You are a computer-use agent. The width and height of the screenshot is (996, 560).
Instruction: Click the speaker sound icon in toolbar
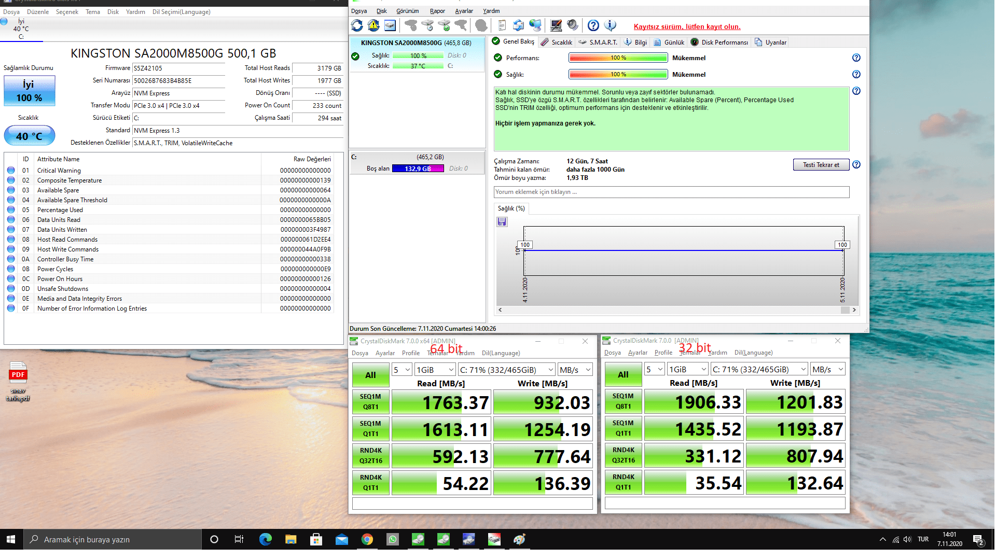pos(573,25)
